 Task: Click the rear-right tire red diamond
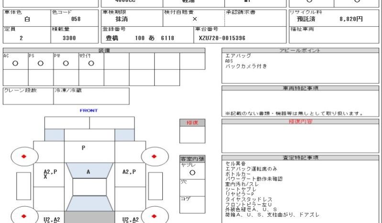click(154, 216)
